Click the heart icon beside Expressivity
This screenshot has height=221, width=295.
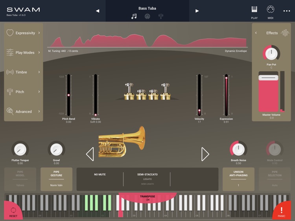[x=10, y=33]
